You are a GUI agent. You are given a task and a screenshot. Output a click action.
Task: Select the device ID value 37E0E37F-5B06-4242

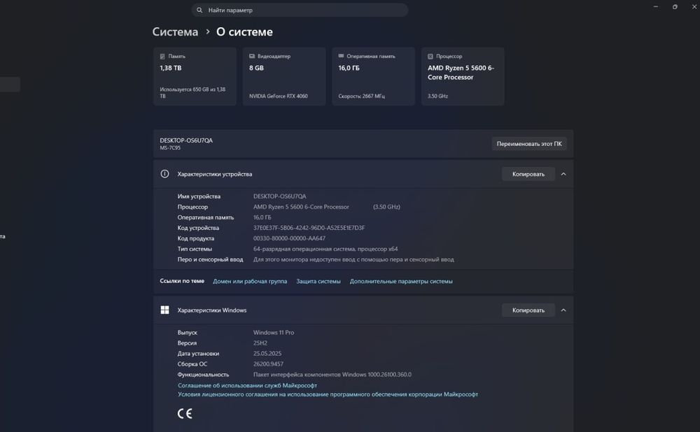[x=309, y=228]
